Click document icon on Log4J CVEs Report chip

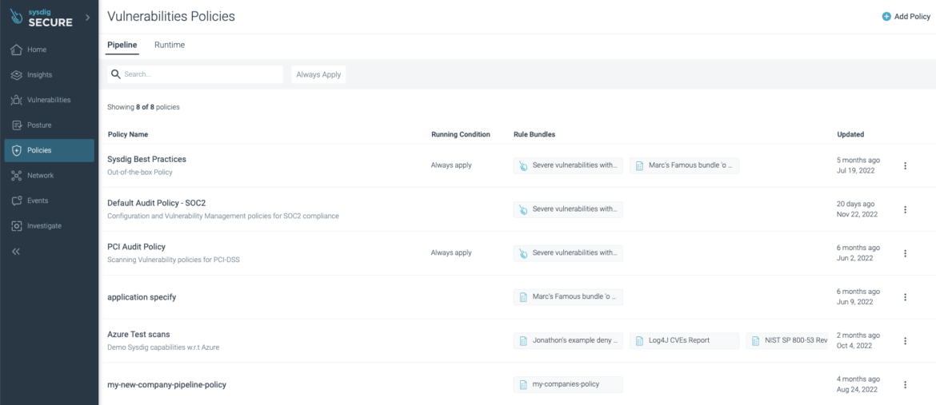coord(639,340)
